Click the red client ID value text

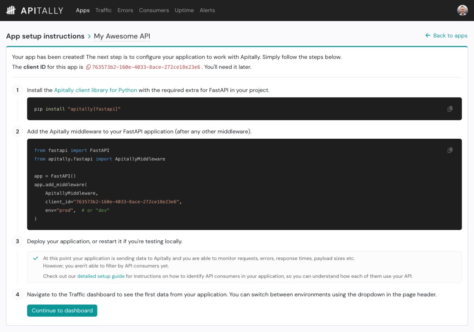(x=146, y=67)
